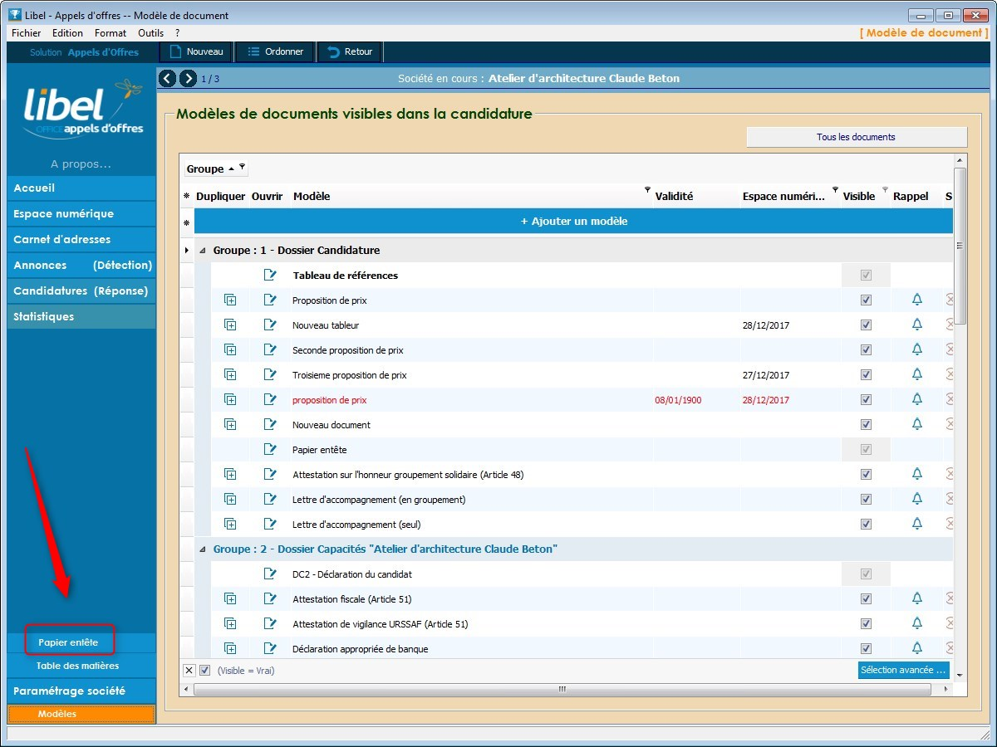The width and height of the screenshot is (997, 747).
Task: Click reminder bell for Nouveau tableur
Action: 917,325
